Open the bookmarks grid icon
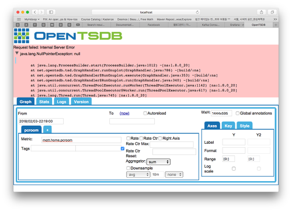This screenshot has height=211, width=292. 19,19
